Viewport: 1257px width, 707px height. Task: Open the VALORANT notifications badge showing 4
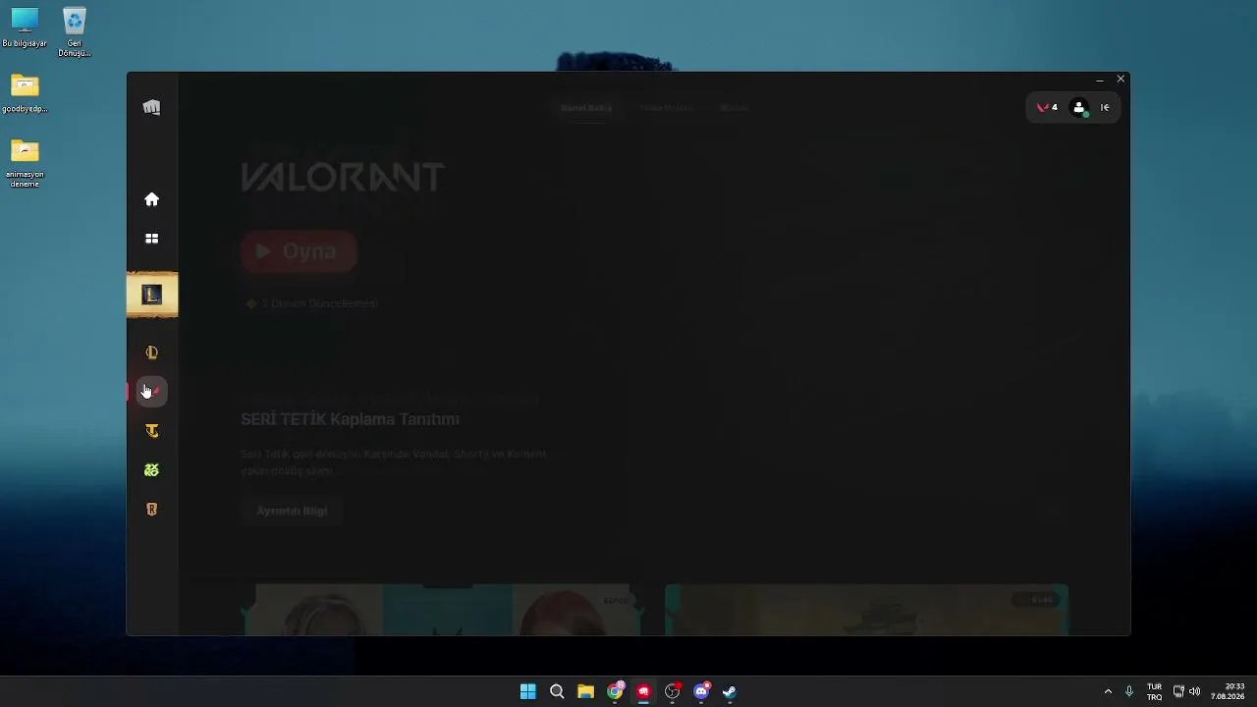pos(1048,107)
